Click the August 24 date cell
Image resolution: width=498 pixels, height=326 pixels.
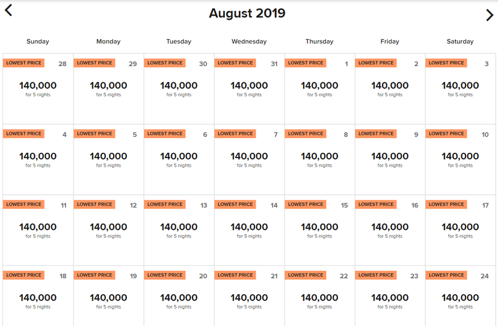[x=460, y=299]
